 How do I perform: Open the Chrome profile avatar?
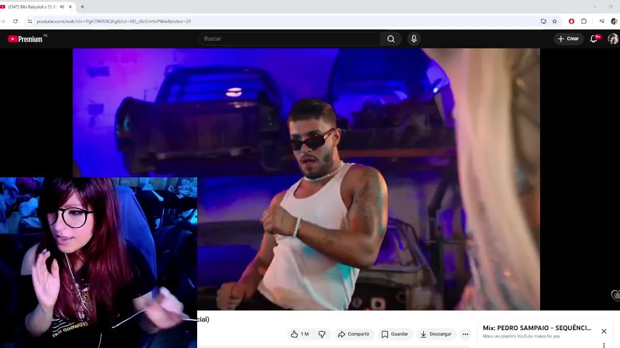pyautogui.click(x=614, y=21)
